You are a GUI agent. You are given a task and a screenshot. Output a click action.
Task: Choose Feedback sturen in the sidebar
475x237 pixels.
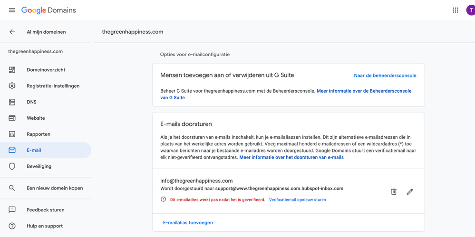tap(46, 210)
